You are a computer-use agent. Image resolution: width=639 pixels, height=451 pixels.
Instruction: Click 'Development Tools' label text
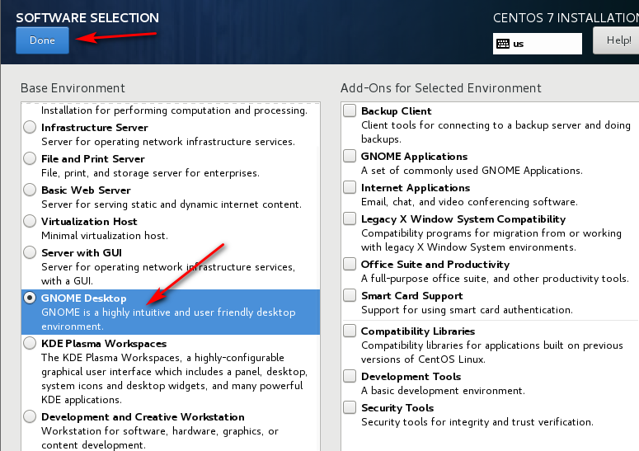411,377
